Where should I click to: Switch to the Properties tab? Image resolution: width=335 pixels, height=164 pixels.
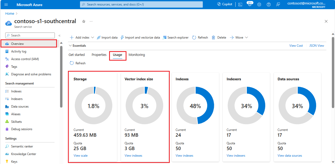pyautogui.click(x=99, y=55)
